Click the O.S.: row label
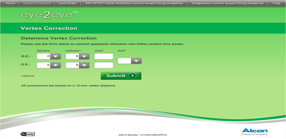 click(25, 64)
